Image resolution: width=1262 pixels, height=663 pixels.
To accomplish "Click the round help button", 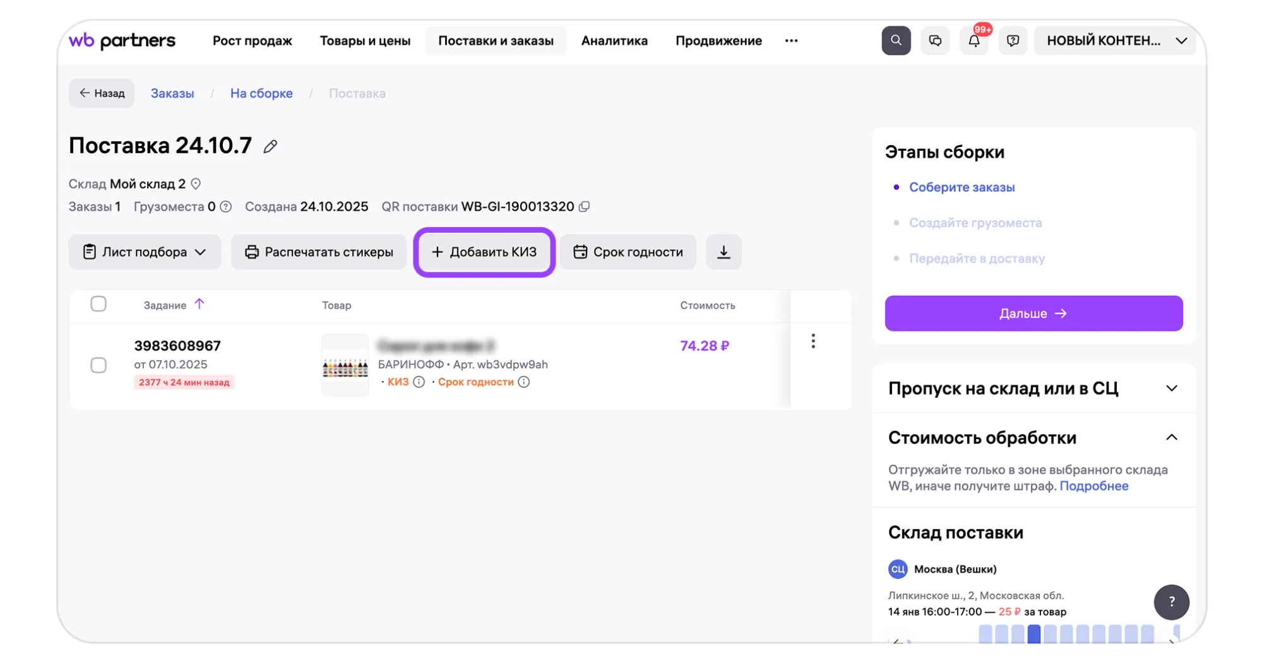I will pyautogui.click(x=1171, y=601).
